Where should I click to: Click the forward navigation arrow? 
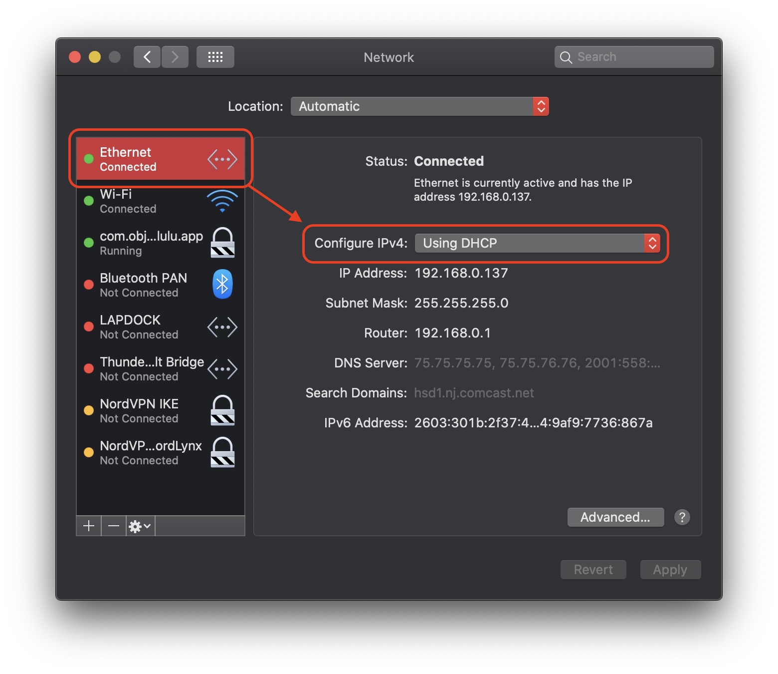pyautogui.click(x=175, y=57)
